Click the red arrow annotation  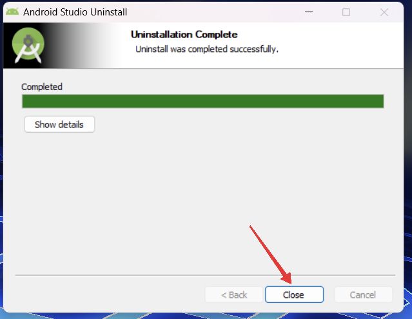coord(271,255)
